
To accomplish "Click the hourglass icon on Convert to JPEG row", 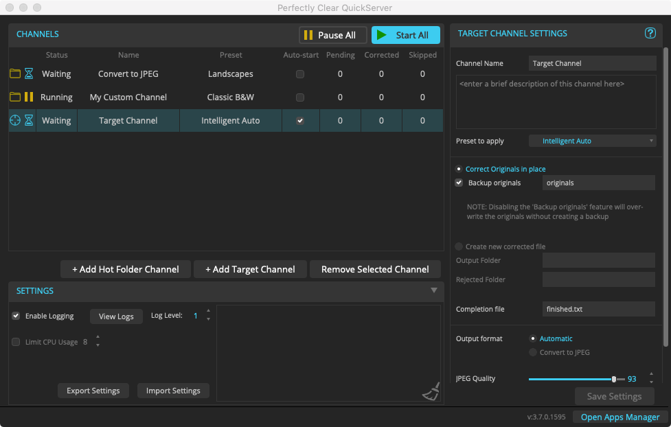I will point(29,73).
